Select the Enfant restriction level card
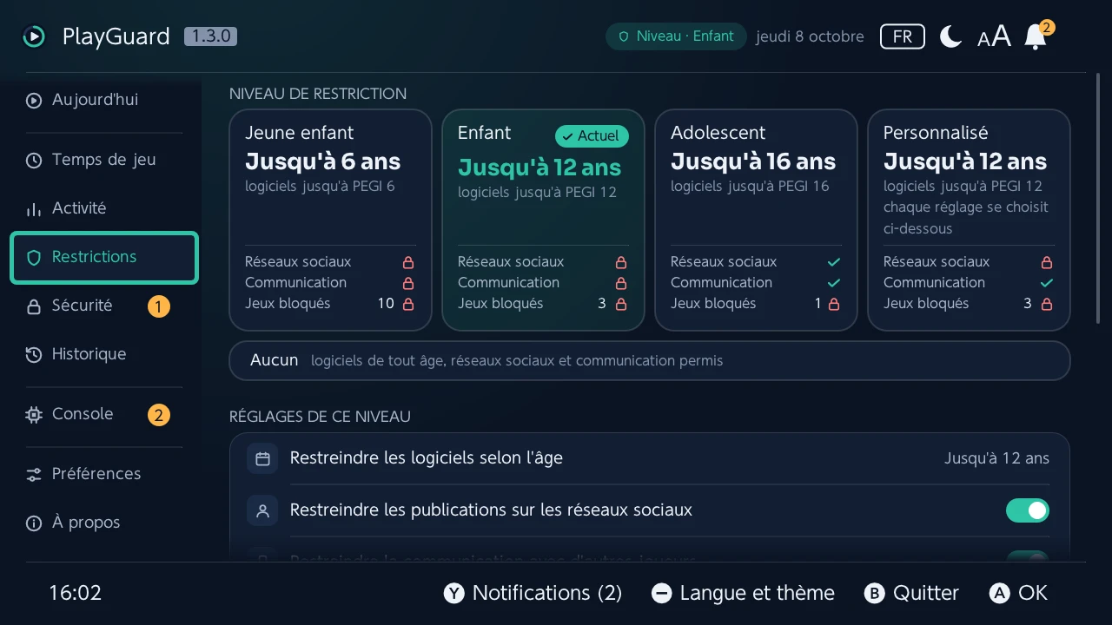This screenshot has width=1112, height=625. coord(543,220)
